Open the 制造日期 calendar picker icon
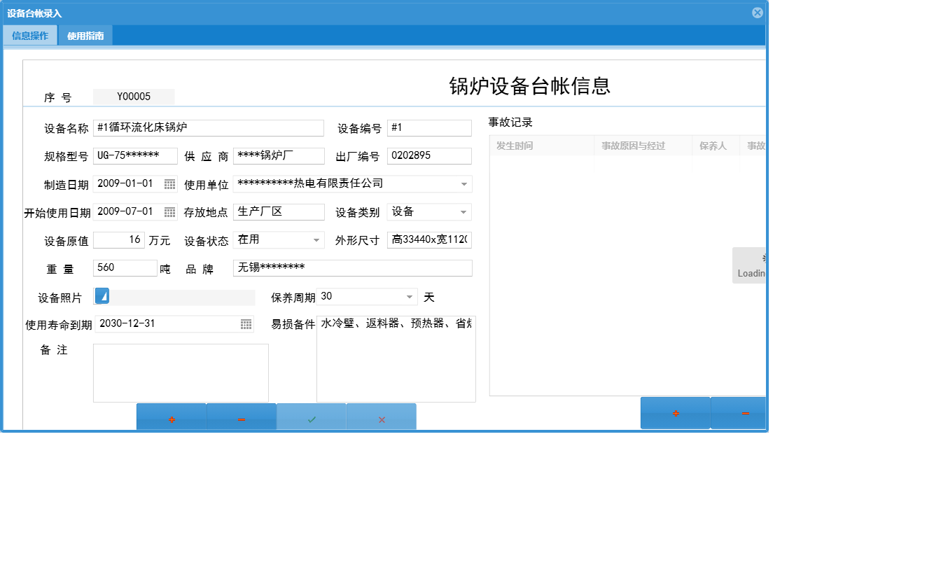Viewport: 934px width, 586px height. pos(169,183)
